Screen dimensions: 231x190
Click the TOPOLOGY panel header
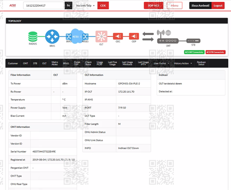pos(117,21)
